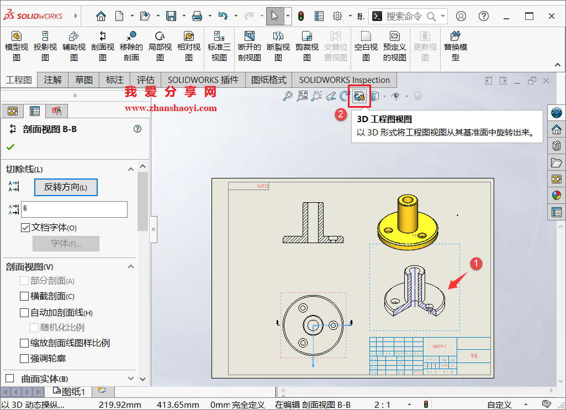Screen dimensions: 566x410
Task: Select the Detail View tool in the ribbon
Action: coord(160,44)
